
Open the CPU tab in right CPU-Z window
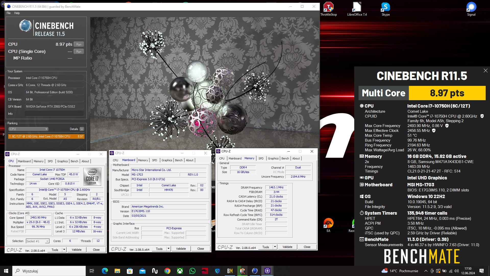(222, 158)
